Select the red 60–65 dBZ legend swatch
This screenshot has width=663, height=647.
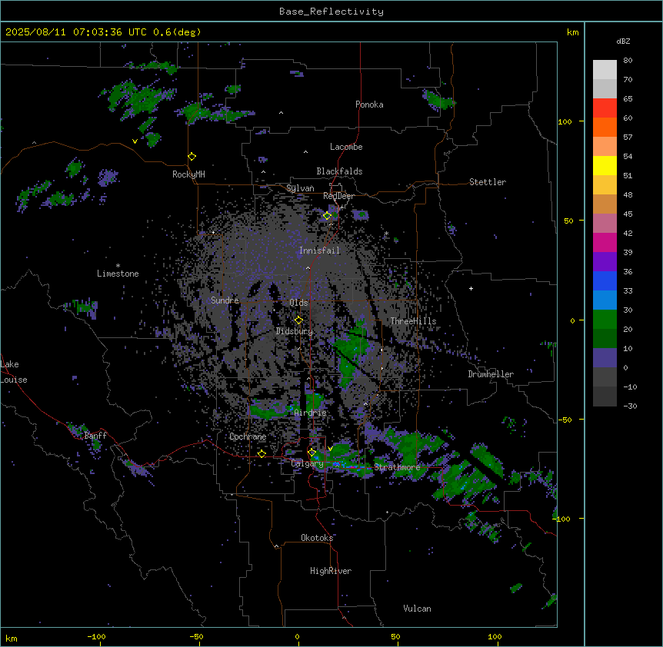[x=605, y=108]
